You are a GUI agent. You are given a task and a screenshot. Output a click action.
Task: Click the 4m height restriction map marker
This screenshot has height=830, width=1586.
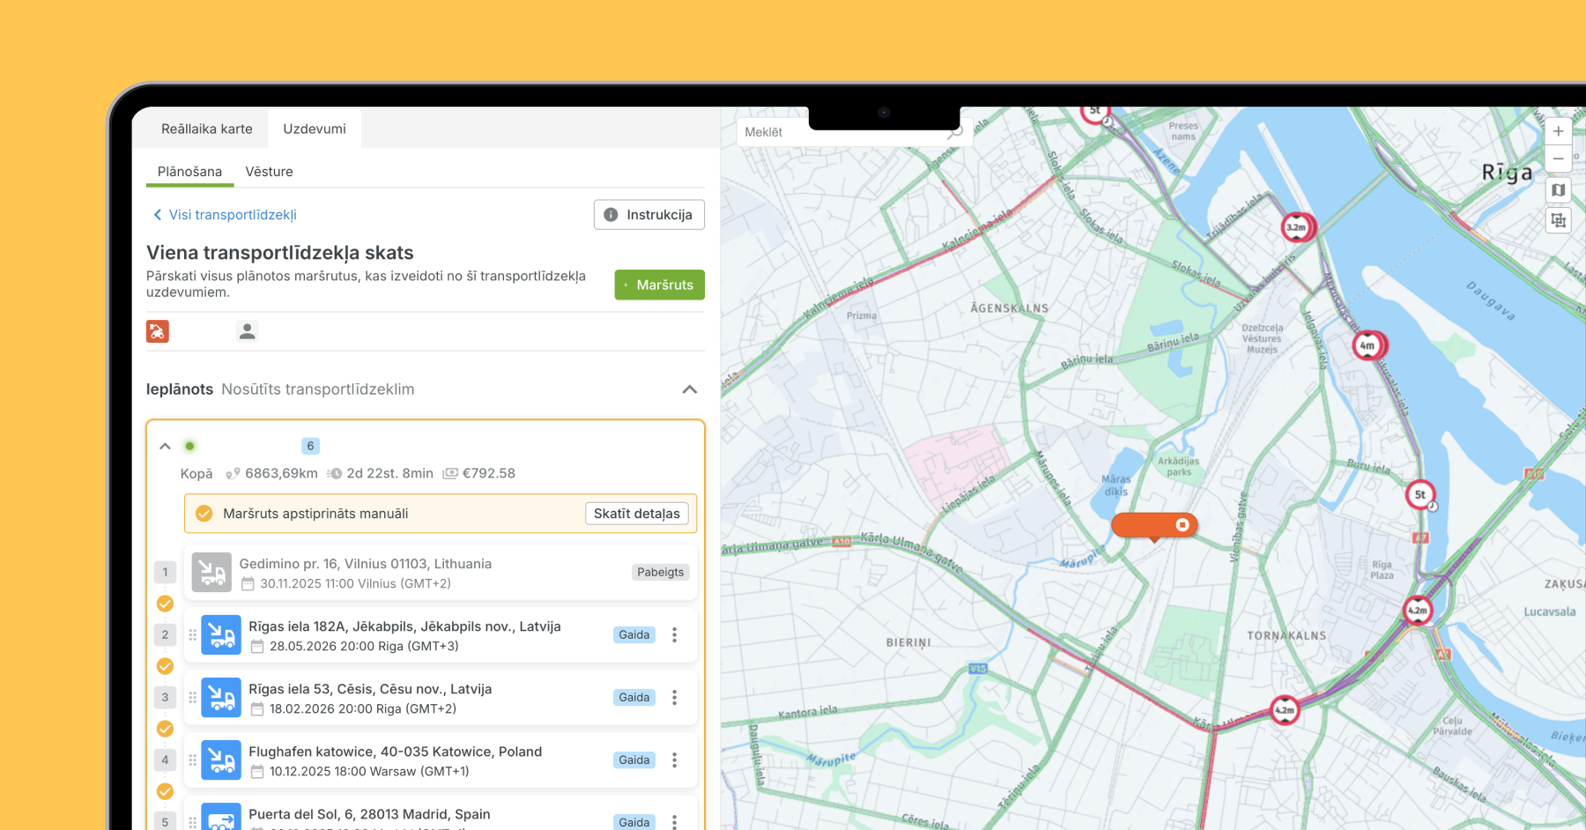(1367, 345)
